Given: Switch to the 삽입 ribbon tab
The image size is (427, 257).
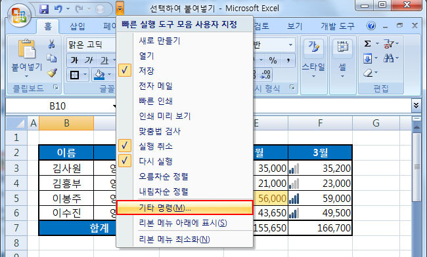Looking at the screenshot, I should click(x=78, y=26).
